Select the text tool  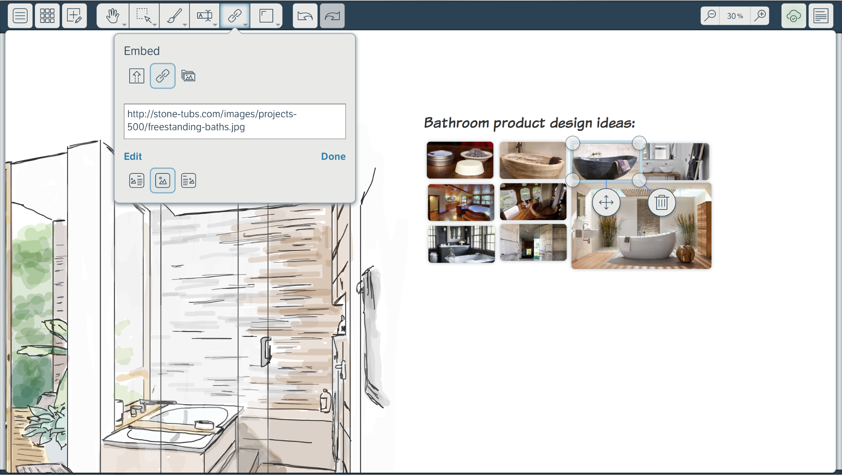point(204,16)
